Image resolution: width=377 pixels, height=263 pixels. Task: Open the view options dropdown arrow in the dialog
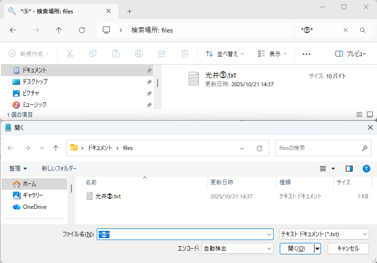tap(333, 169)
